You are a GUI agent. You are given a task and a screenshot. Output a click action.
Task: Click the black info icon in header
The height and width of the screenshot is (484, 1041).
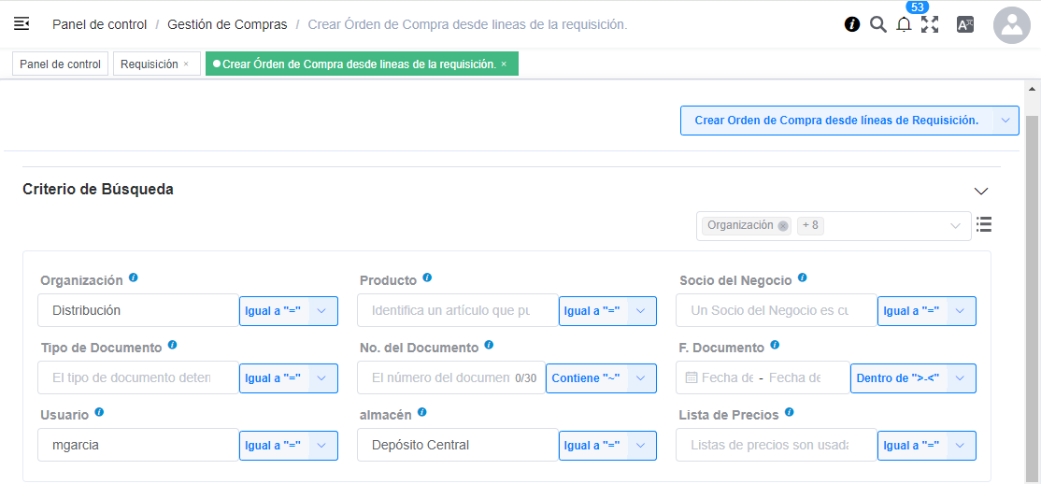(852, 25)
